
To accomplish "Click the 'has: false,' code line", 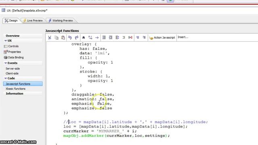I will pos(93,49).
